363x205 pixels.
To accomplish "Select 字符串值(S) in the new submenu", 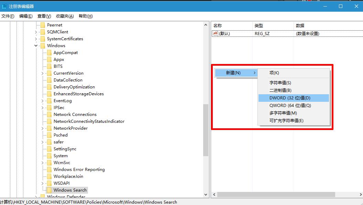I will tap(280, 83).
